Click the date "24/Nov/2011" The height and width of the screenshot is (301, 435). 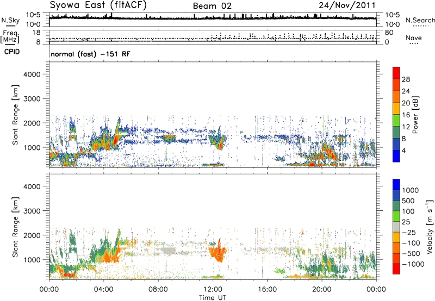347,5
